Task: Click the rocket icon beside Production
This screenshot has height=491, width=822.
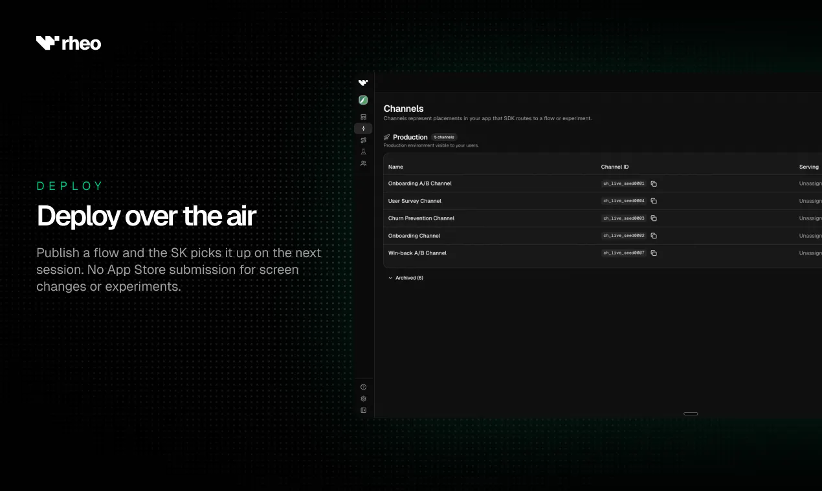Action: (x=387, y=137)
